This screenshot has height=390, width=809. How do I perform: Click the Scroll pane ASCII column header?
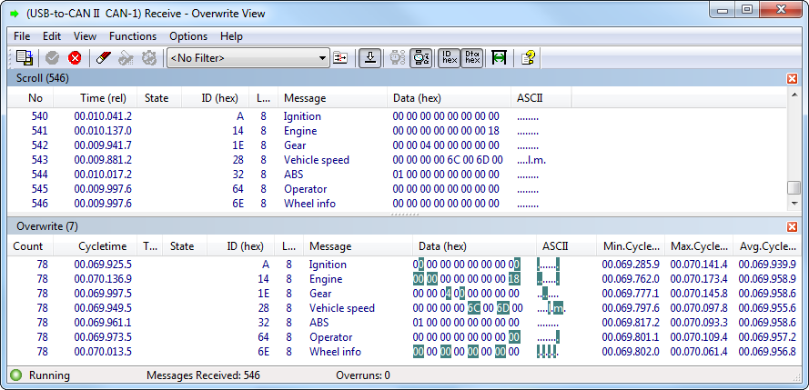541,98
